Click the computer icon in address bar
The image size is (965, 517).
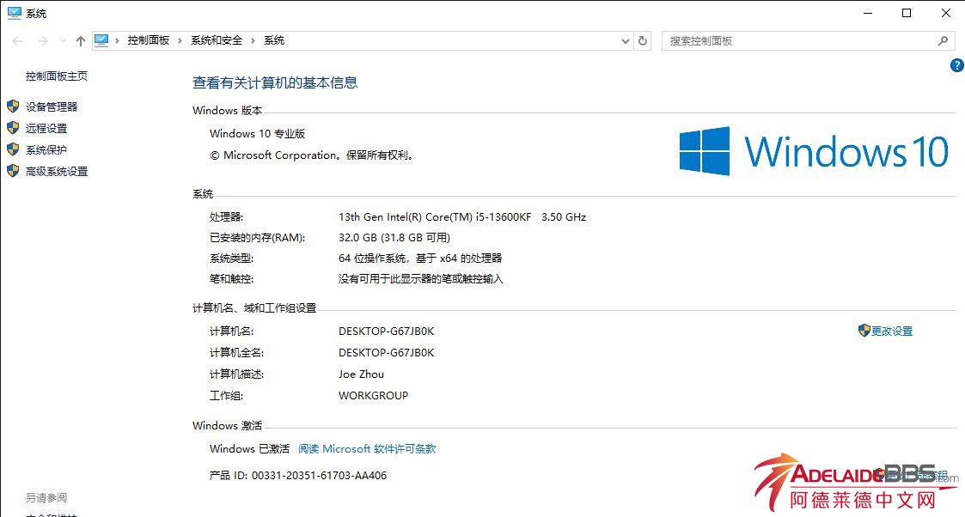tap(102, 40)
